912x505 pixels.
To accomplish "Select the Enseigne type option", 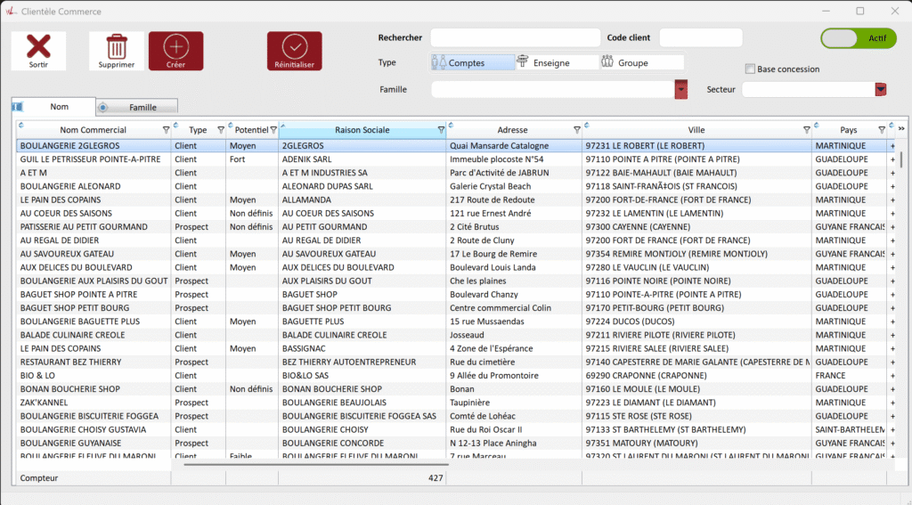I will tap(557, 63).
